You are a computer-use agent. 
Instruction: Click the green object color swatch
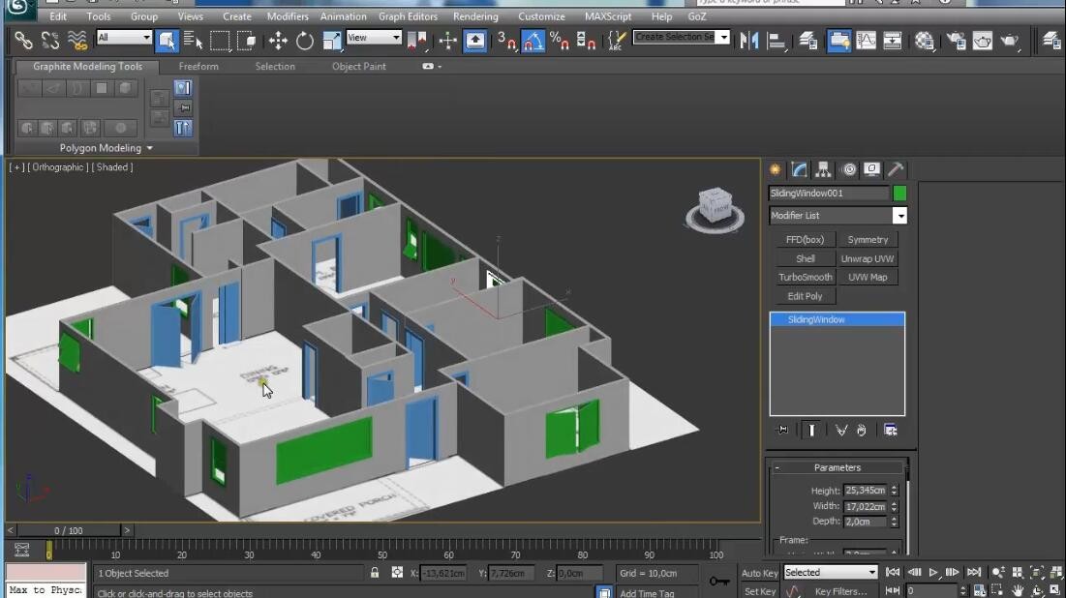[899, 194]
